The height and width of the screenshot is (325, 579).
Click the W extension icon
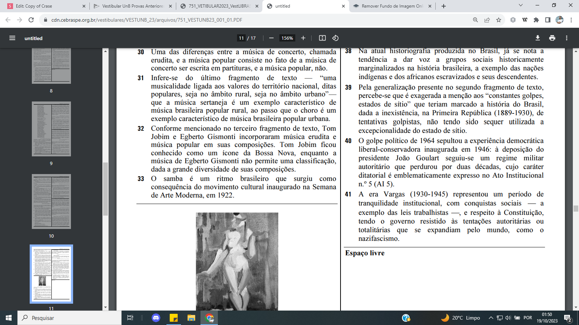[x=525, y=20]
